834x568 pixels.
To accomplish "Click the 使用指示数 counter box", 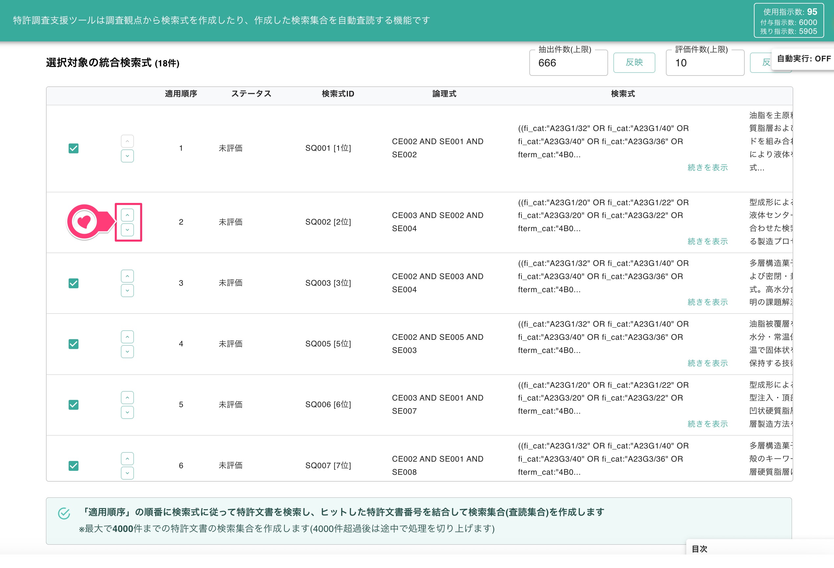I will 788,20.
